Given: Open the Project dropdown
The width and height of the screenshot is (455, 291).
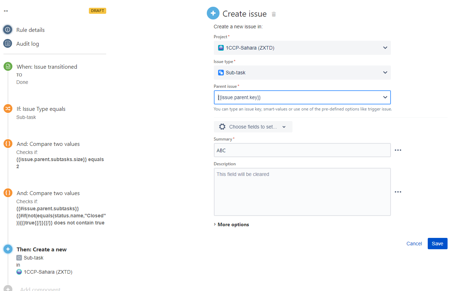Looking at the screenshot, I should [x=385, y=47].
